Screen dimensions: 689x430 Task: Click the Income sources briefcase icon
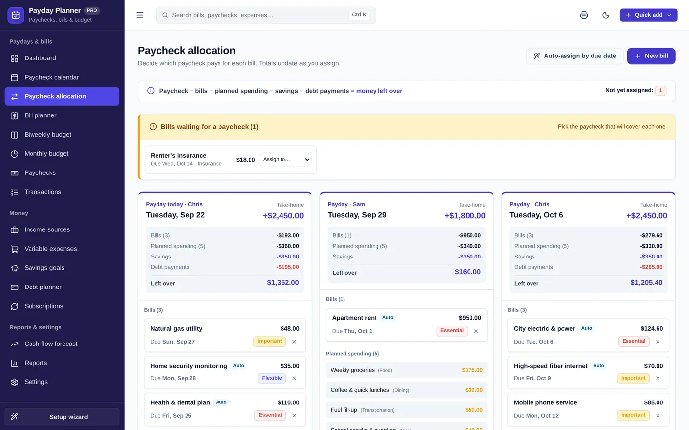tap(15, 229)
